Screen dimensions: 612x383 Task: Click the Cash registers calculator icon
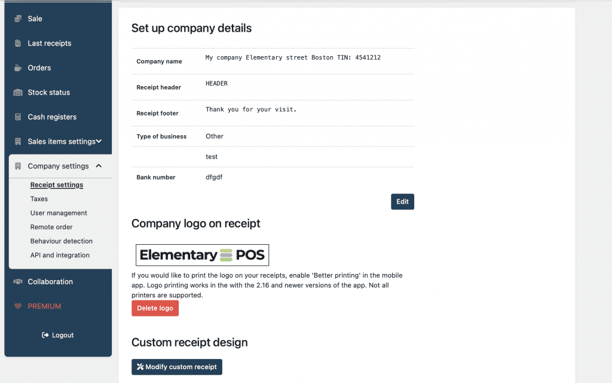coord(18,117)
